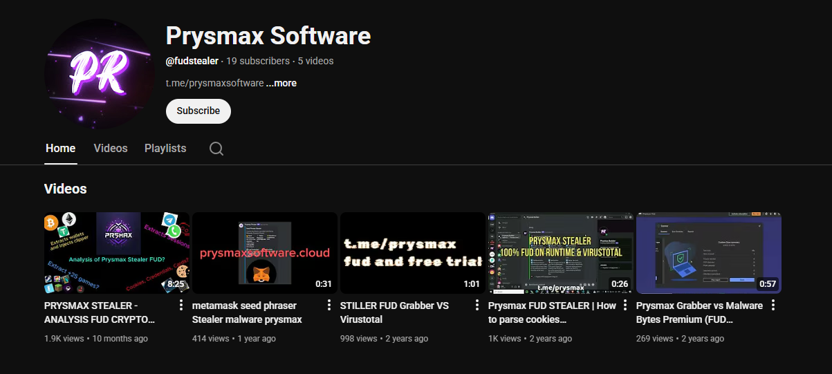832x374 pixels.
Task: Open PRYSMAX STEALER - ANALYSIS FUD CRYPTO title
Action: (101, 312)
